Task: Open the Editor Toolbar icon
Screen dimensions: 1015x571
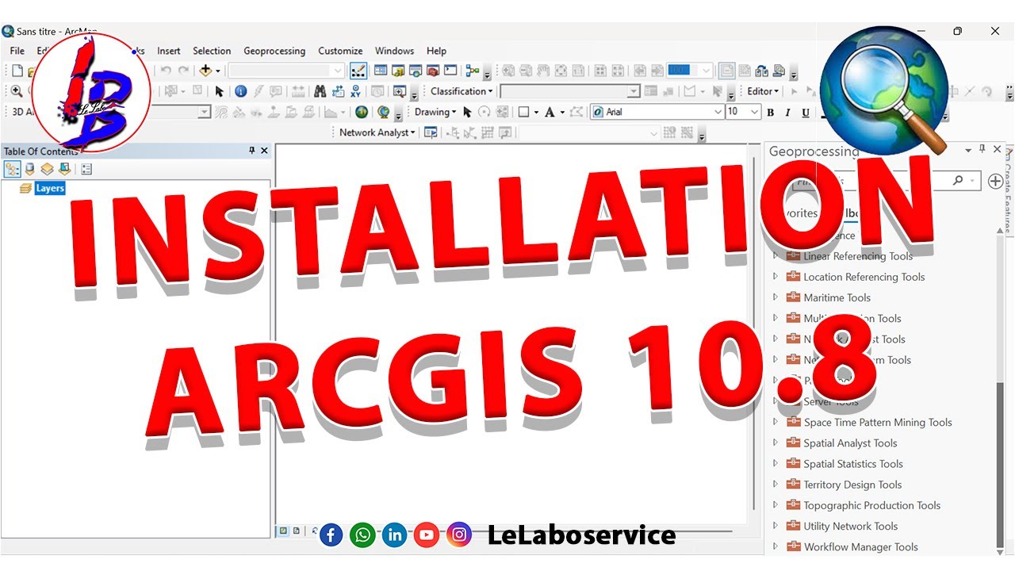Action: [x=358, y=71]
